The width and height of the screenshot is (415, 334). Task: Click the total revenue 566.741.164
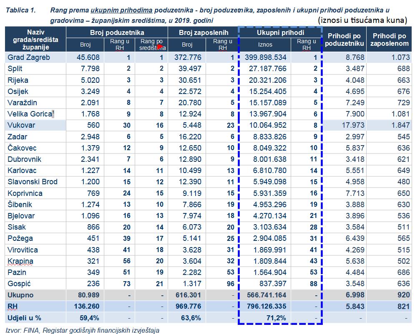coord(267,295)
